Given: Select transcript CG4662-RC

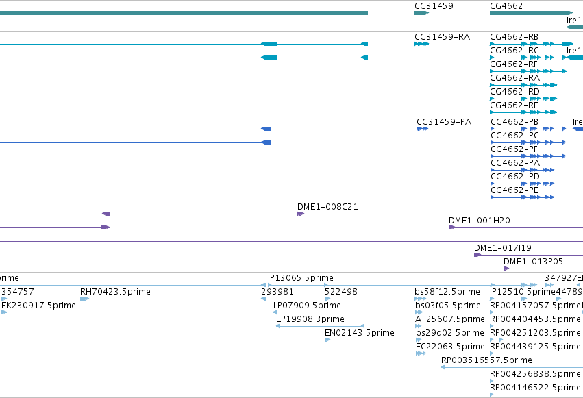Looking at the screenshot, I should (x=514, y=51).
